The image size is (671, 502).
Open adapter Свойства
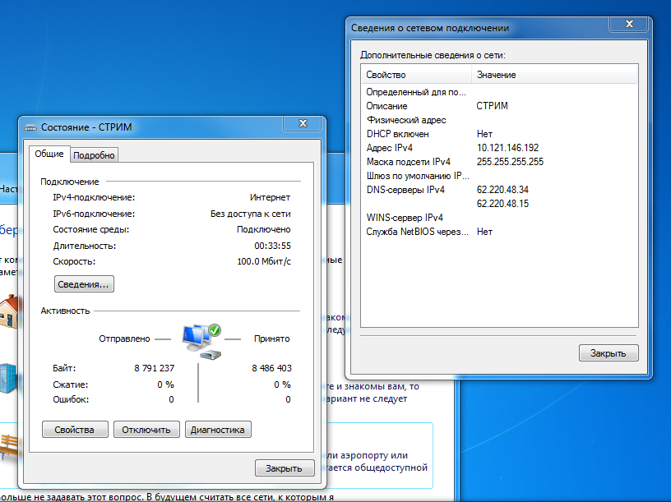[x=75, y=430]
